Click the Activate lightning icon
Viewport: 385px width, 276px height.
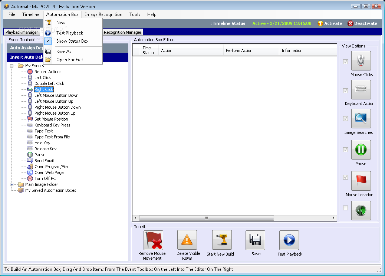point(320,23)
